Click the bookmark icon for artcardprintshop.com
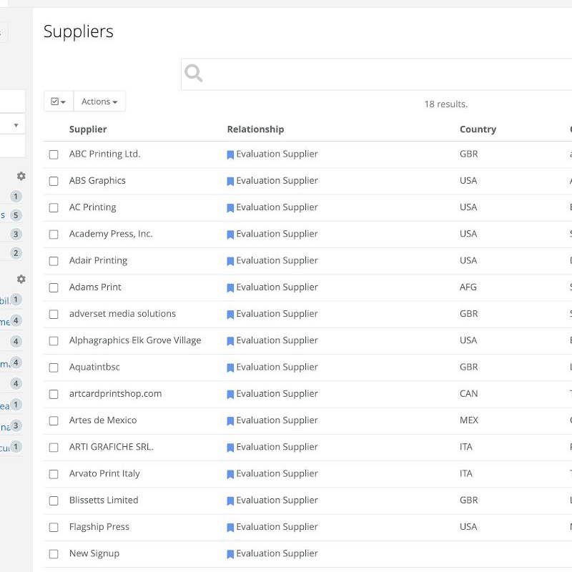Viewport: 572px width, 572px height. click(230, 395)
